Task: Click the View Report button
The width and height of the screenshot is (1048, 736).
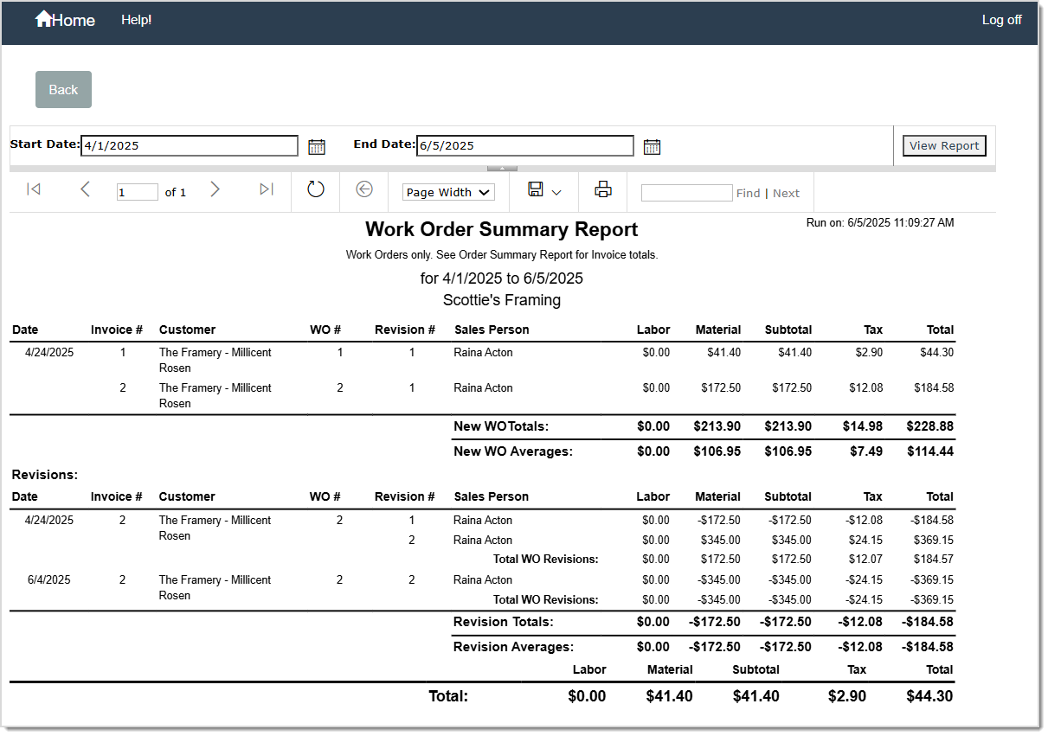Action: point(944,145)
